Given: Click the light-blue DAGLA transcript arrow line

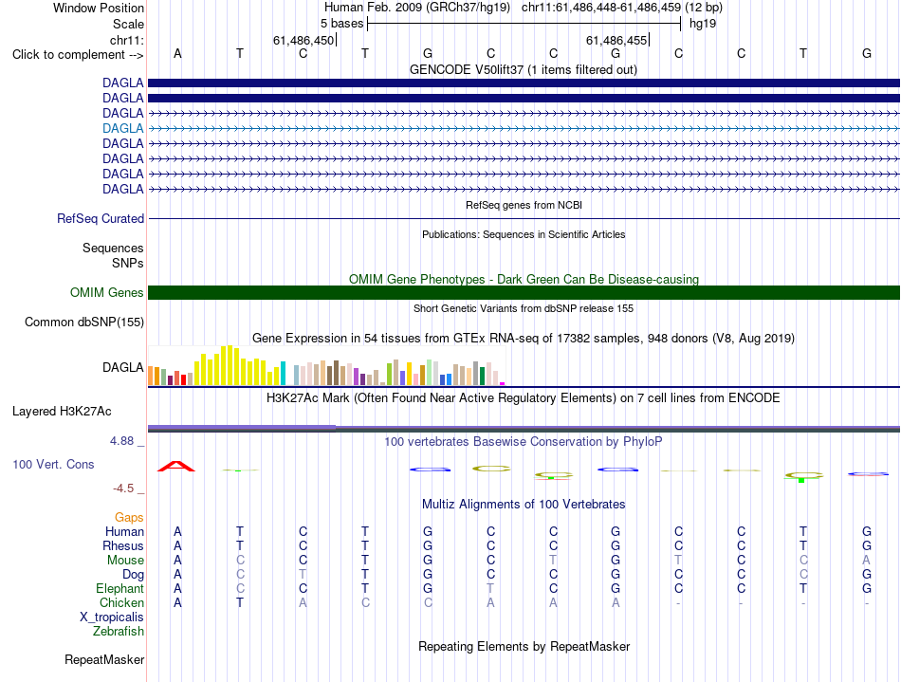Looking at the screenshot, I should click(x=524, y=129).
